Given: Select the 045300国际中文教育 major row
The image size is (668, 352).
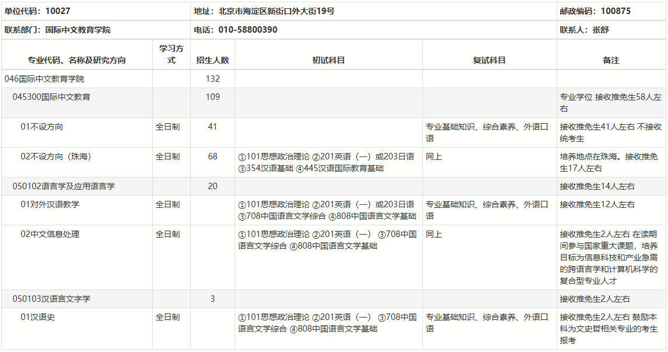Looking at the screenshot, I should pos(51,97).
